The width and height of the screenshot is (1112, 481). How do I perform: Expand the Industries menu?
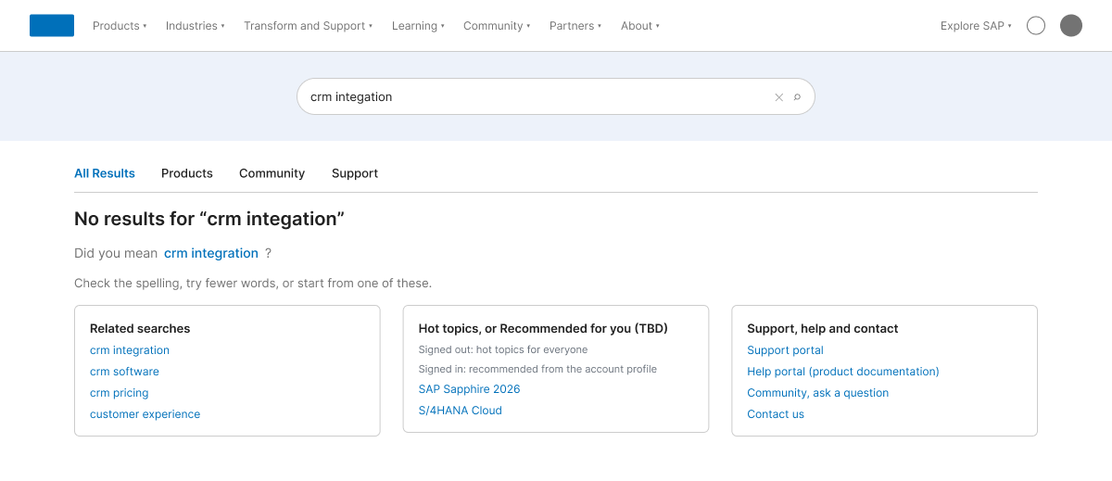click(196, 26)
